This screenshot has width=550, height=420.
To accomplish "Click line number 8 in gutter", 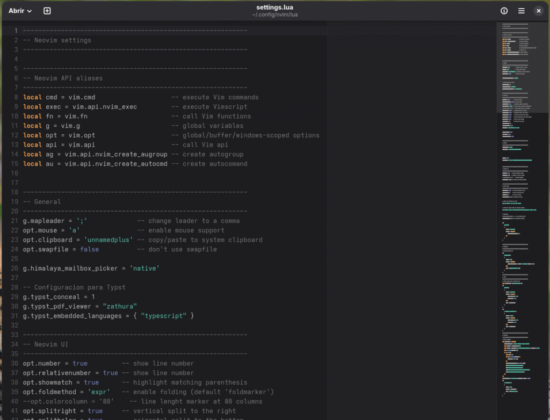I will (x=16, y=98).
